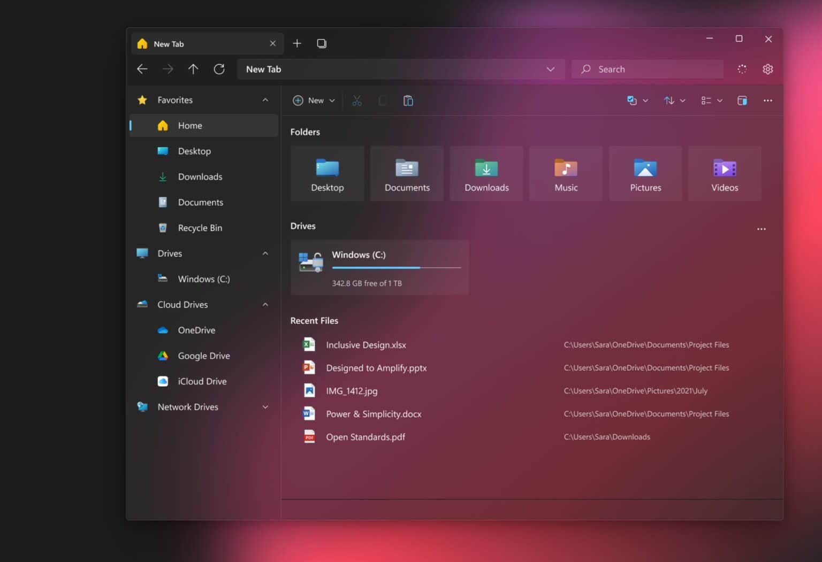Click the Cut scissors icon
The width and height of the screenshot is (822, 562).
[x=357, y=101]
